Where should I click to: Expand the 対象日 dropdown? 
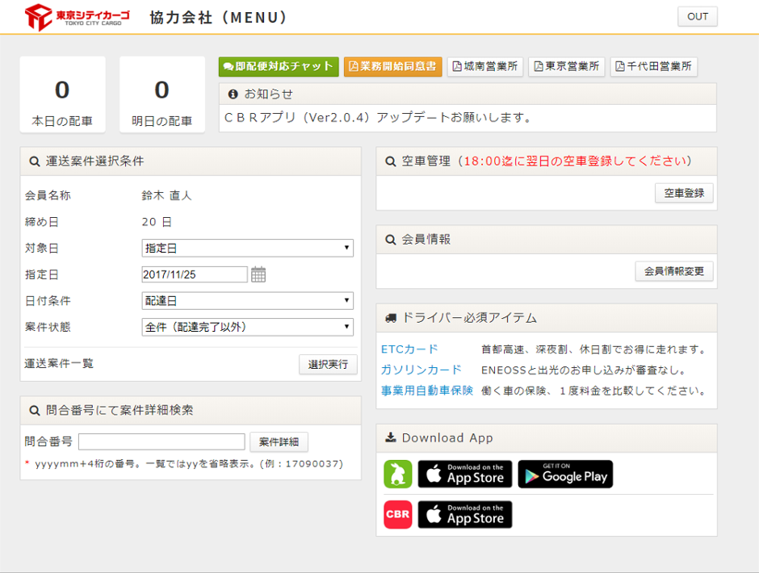[x=247, y=248]
